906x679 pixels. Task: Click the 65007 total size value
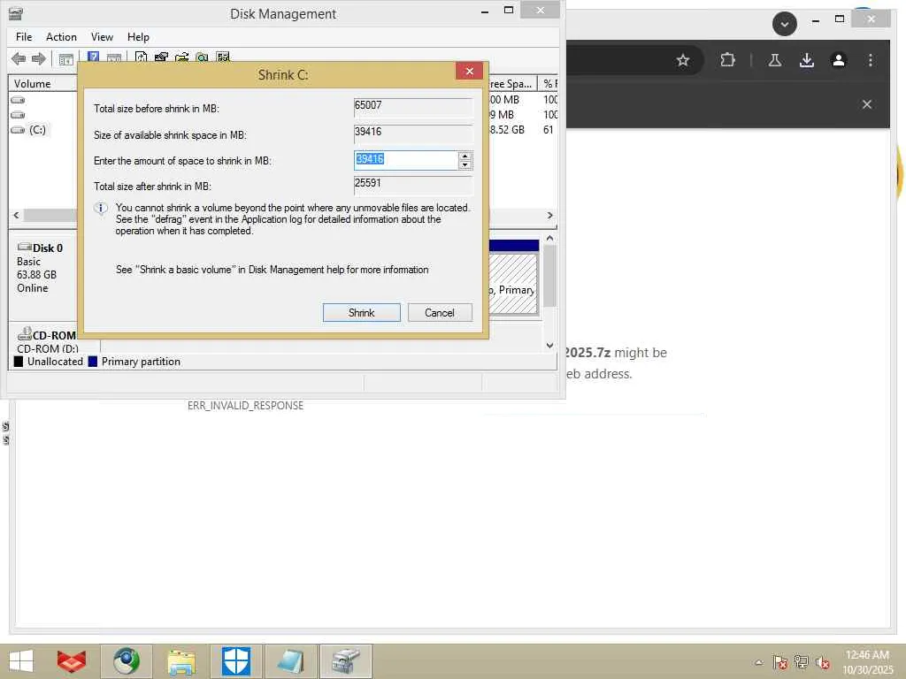pyautogui.click(x=368, y=105)
